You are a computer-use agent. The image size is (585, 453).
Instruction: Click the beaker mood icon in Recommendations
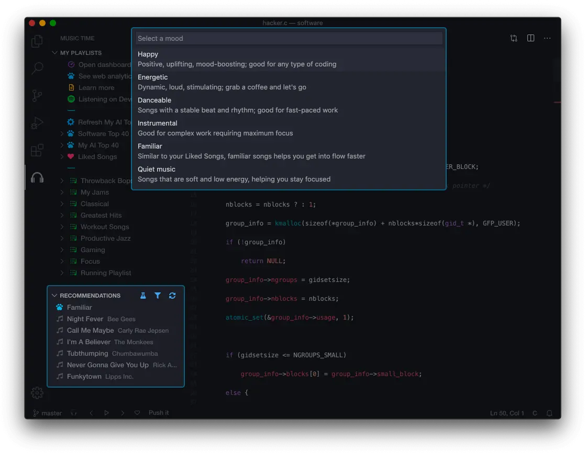pos(143,296)
